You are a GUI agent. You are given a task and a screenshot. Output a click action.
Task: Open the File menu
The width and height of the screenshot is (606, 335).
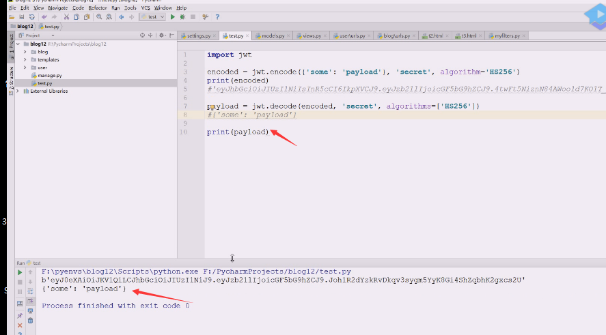[12, 8]
